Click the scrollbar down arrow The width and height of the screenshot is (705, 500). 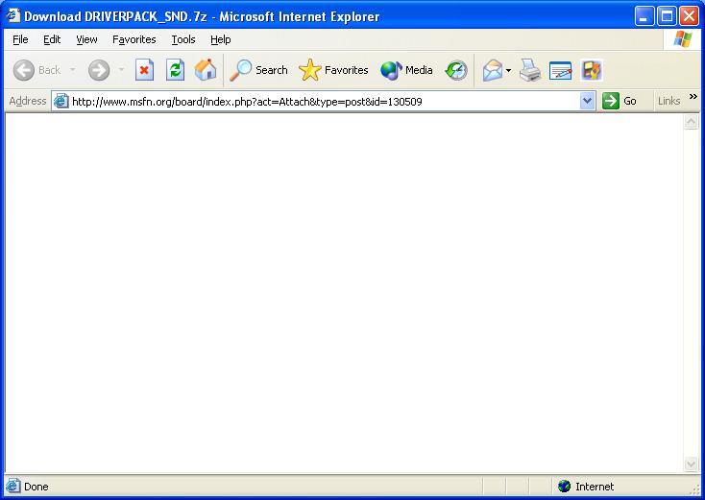click(x=691, y=464)
